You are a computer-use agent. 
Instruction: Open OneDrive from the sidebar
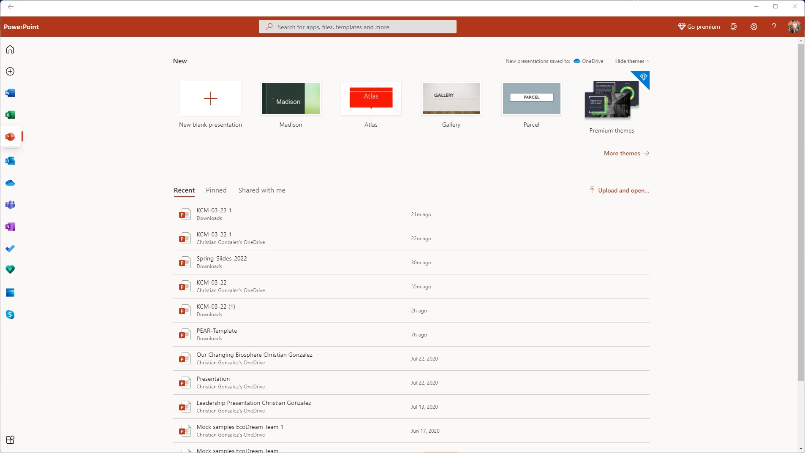click(10, 183)
